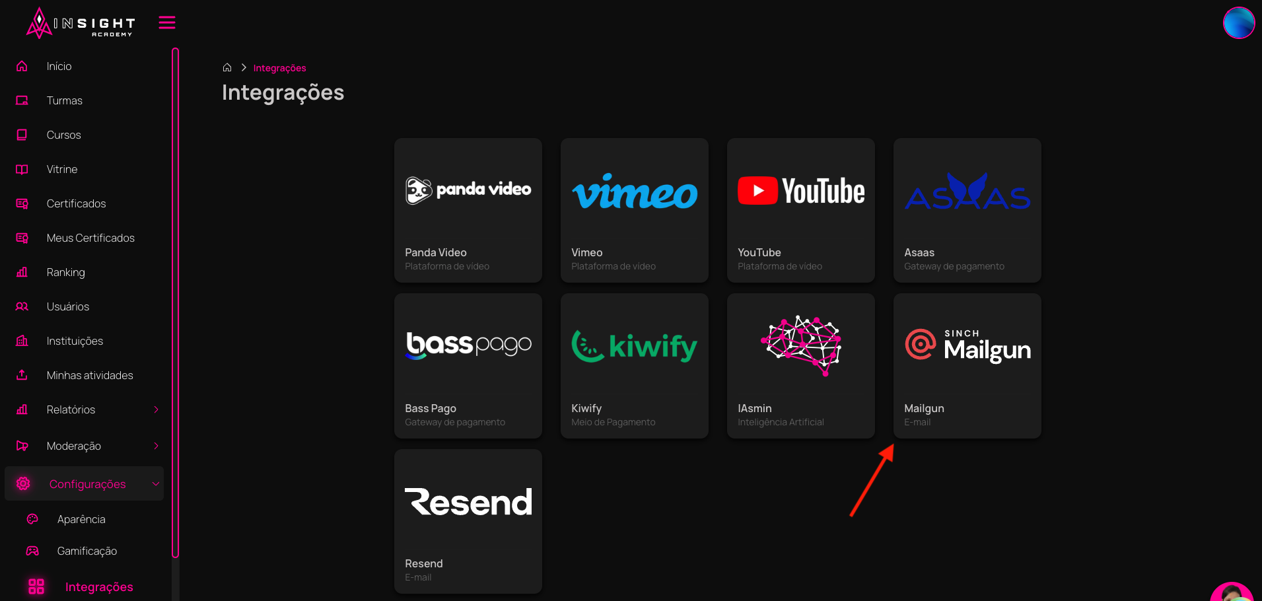This screenshot has width=1262, height=601.
Task: Click the Relatórios bar chart icon
Action: point(22,409)
